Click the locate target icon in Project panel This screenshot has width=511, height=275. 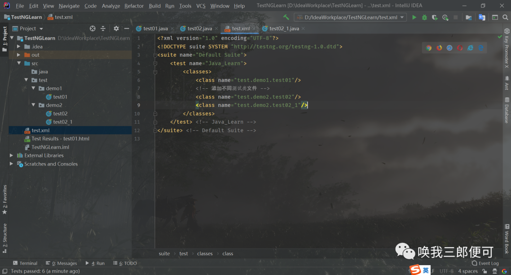click(x=93, y=29)
